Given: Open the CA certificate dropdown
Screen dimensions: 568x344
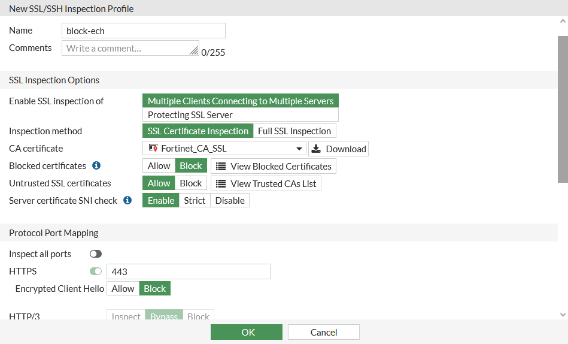Looking at the screenshot, I should [x=224, y=149].
